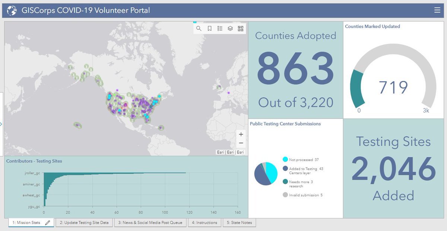Open the map search tool
The height and width of the screenshot is (231, 447).
pos(199,29)
